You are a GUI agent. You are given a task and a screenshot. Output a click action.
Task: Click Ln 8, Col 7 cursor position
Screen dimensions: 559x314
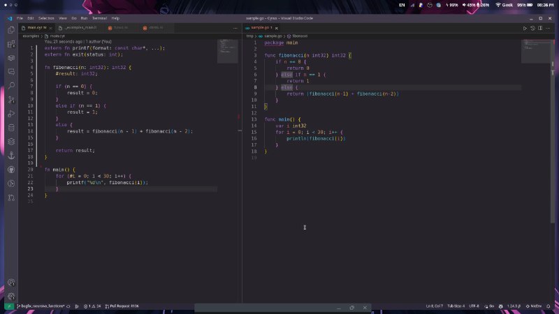tap(434, 306)
